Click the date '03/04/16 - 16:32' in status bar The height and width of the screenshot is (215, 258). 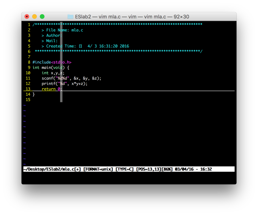[193, 169]
